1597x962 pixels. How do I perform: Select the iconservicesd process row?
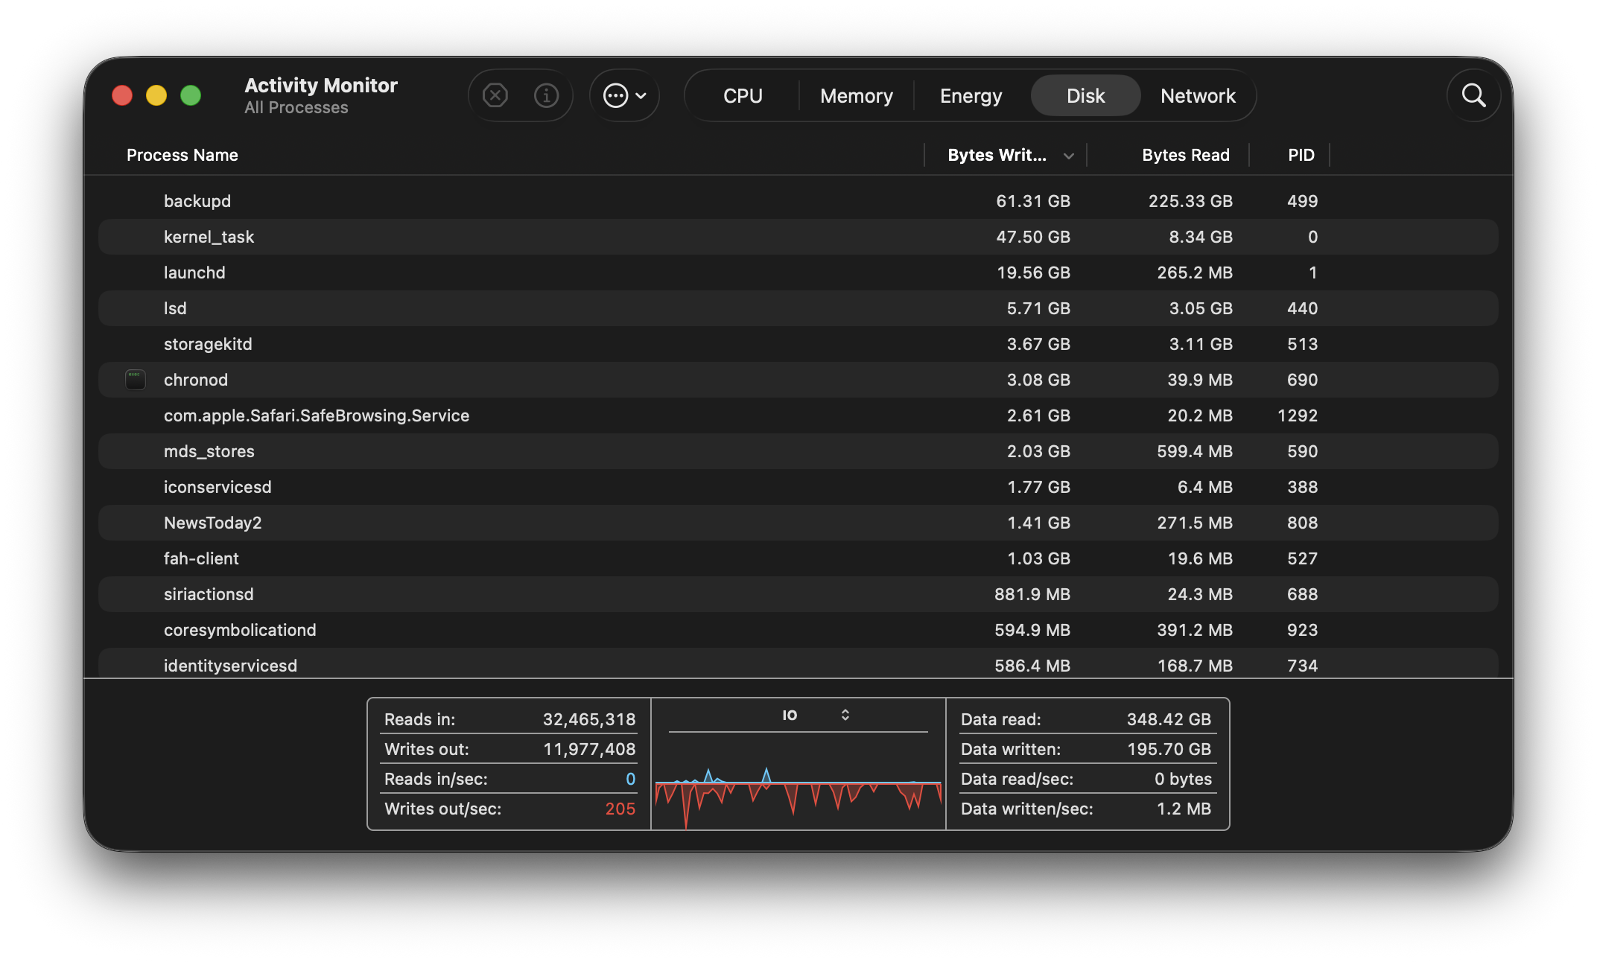tap(798, 487)
